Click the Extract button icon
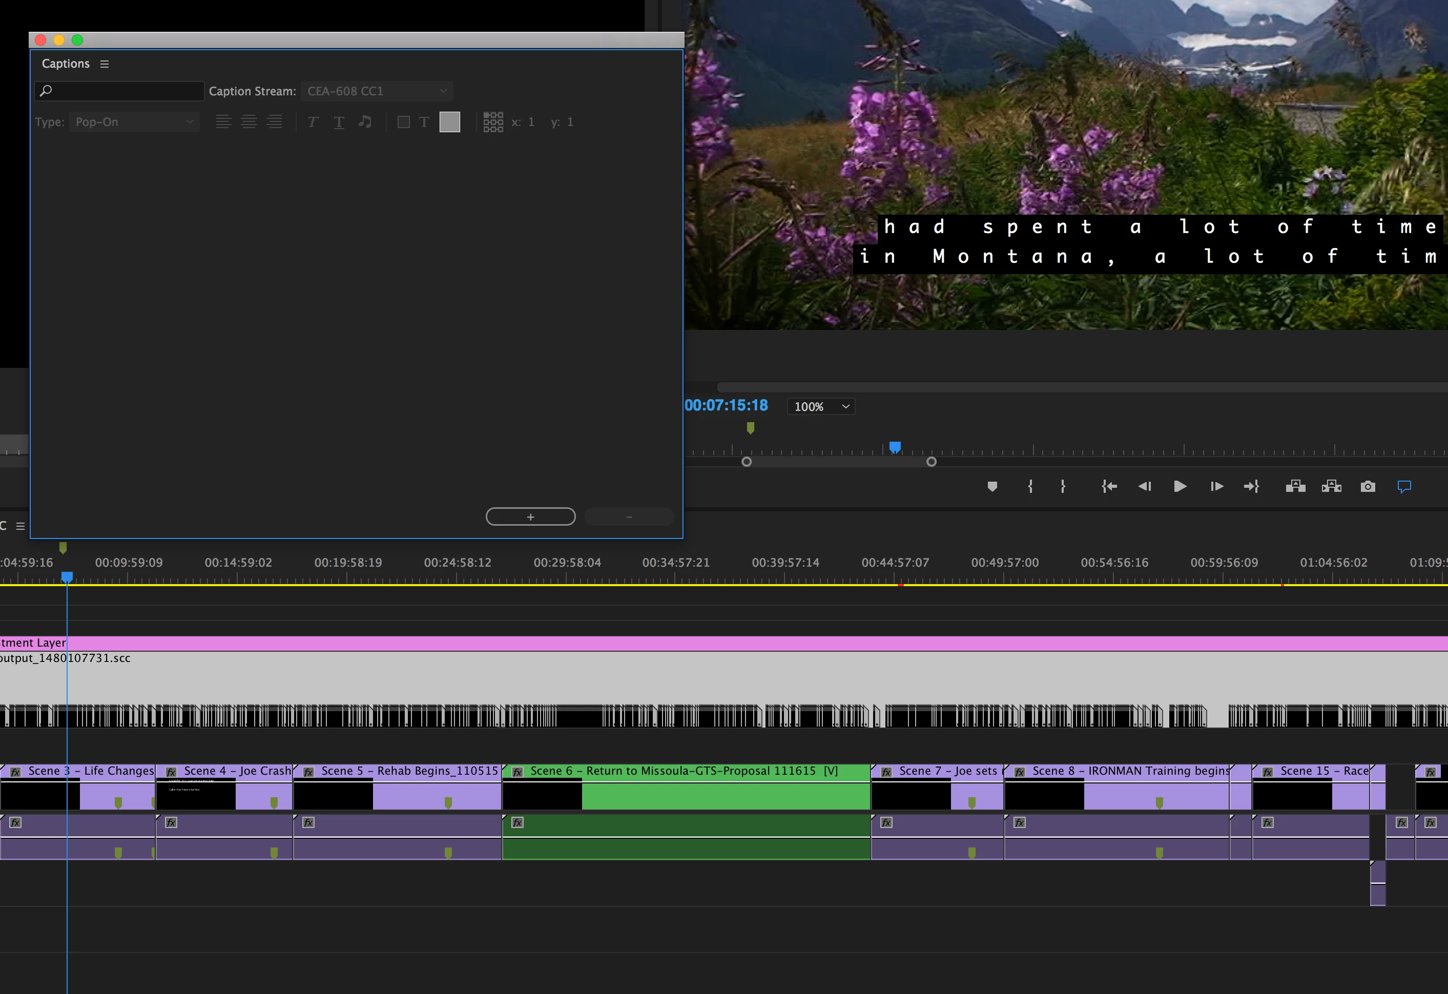This screenshot has width=1448, height=994. [x=1332, y=487]
